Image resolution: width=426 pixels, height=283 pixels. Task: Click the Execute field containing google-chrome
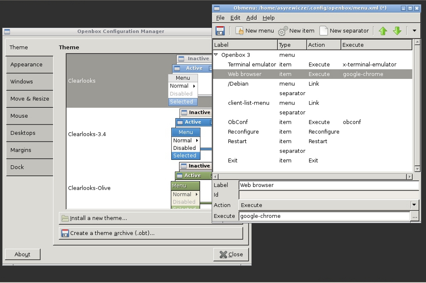324,216
